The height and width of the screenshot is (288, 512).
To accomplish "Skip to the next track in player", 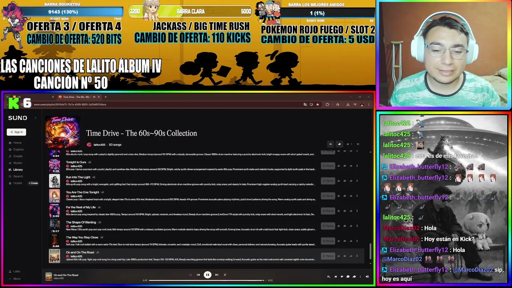I will pos(217,275).
